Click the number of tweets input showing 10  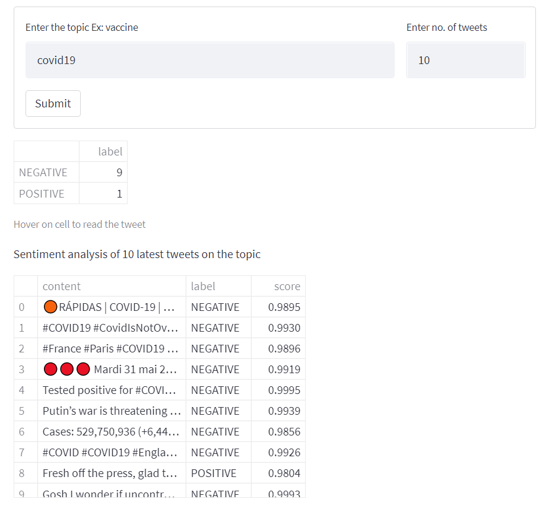[x=465, y=59]
